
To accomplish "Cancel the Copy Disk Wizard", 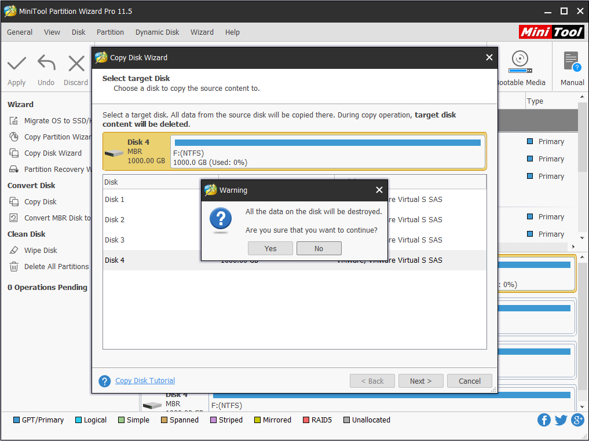I will point(470,381).
